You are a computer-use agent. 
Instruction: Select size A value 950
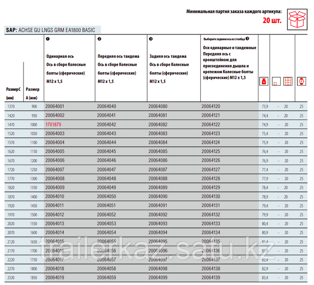coord(34,116)
